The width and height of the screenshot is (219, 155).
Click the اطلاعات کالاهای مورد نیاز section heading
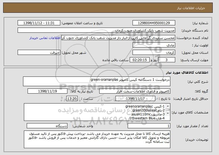187,73
